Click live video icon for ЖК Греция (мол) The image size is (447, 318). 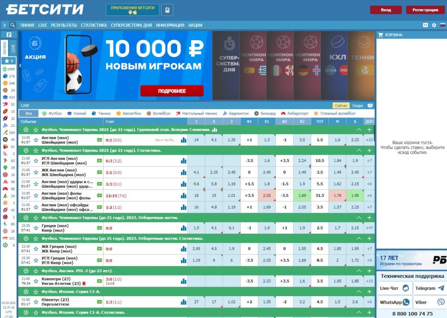click(x=100, y=249)
